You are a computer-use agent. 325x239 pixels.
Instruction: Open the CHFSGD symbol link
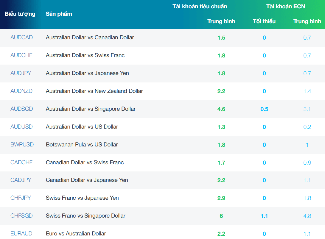tap(21, 215)
